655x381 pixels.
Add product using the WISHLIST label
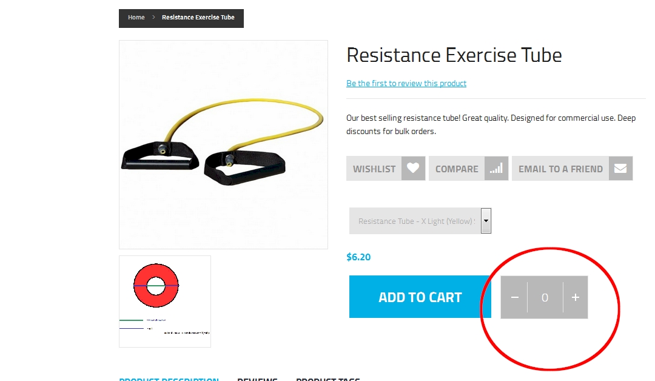374,169
